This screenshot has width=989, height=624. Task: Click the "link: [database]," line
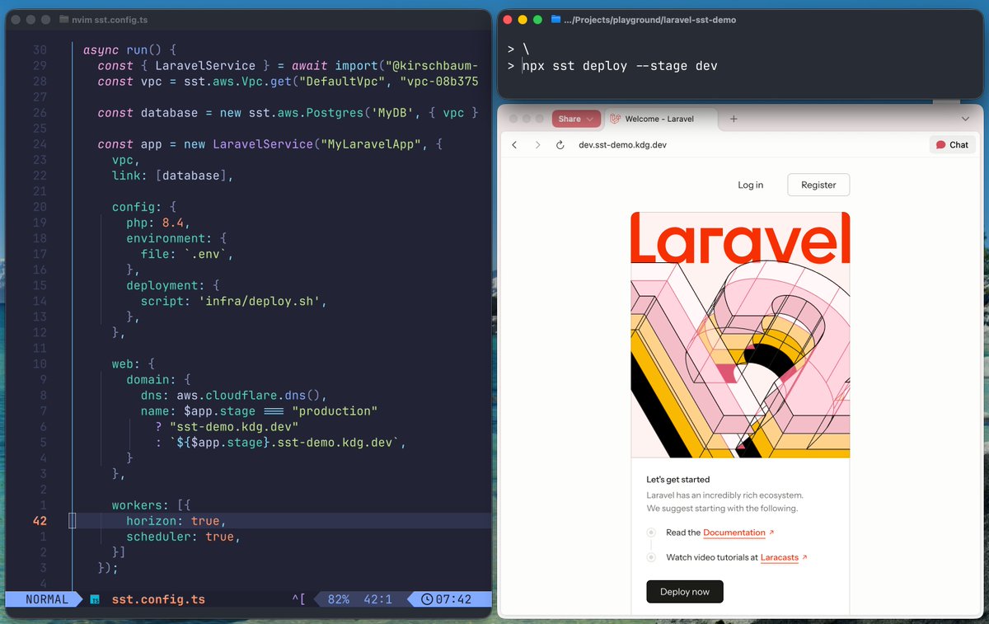click(x=173, y=176)
